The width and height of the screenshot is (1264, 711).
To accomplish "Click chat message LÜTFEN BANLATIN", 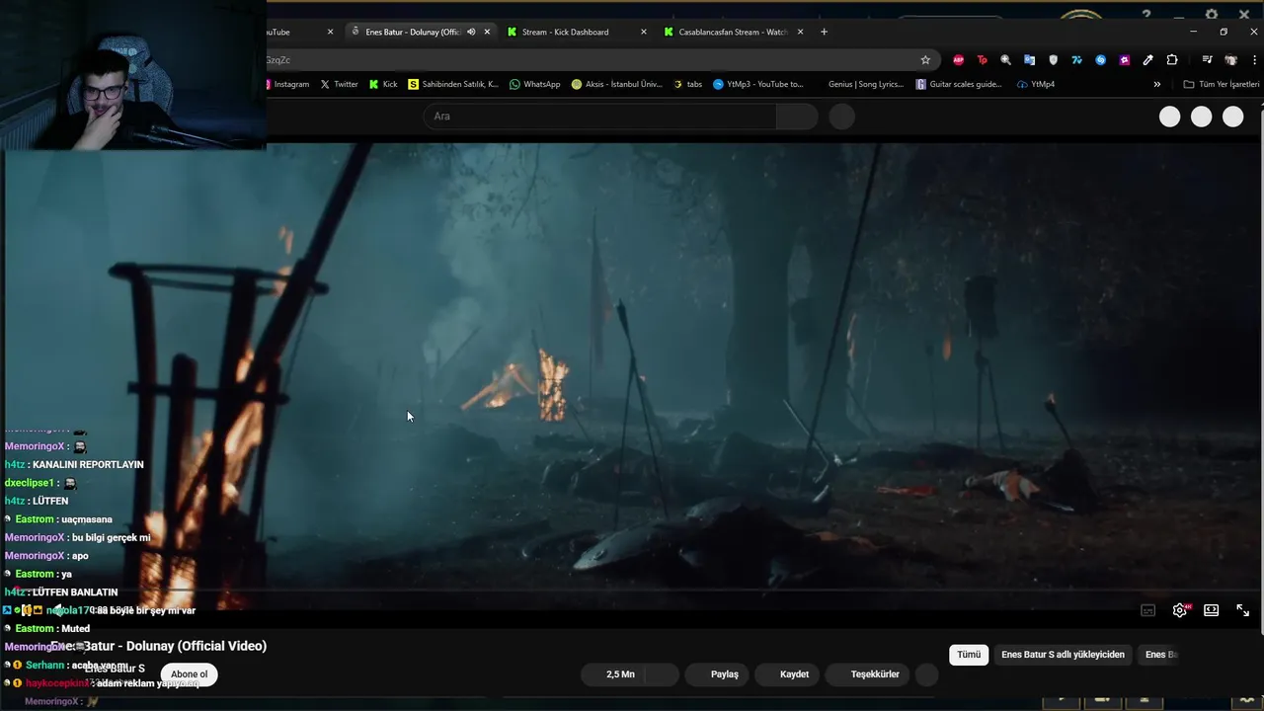I will tap(75, 592).
